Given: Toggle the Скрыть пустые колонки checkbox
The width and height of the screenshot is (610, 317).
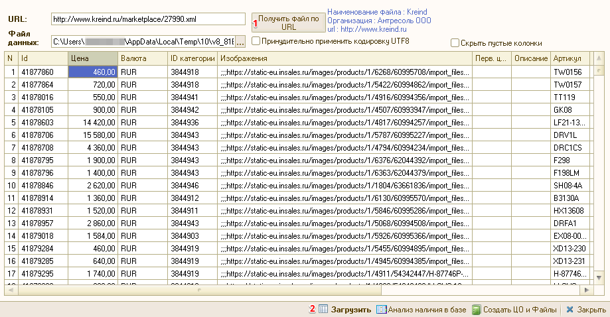Looking at the screenshot, I should point(455,43).
